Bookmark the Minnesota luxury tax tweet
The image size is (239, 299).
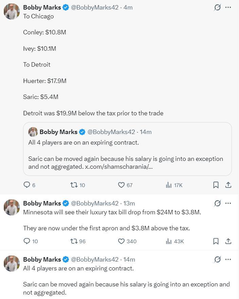[216, 241]
